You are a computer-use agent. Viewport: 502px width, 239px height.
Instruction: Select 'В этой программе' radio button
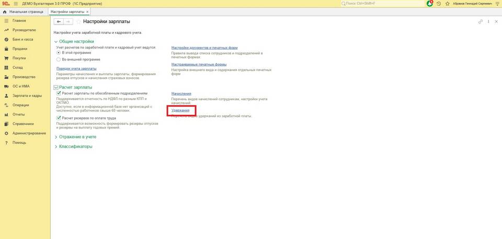click(x=59, y=53)
